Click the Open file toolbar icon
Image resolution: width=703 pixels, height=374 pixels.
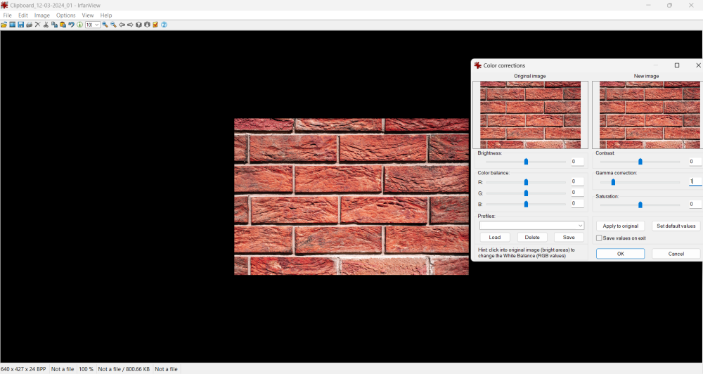[4, 25]
